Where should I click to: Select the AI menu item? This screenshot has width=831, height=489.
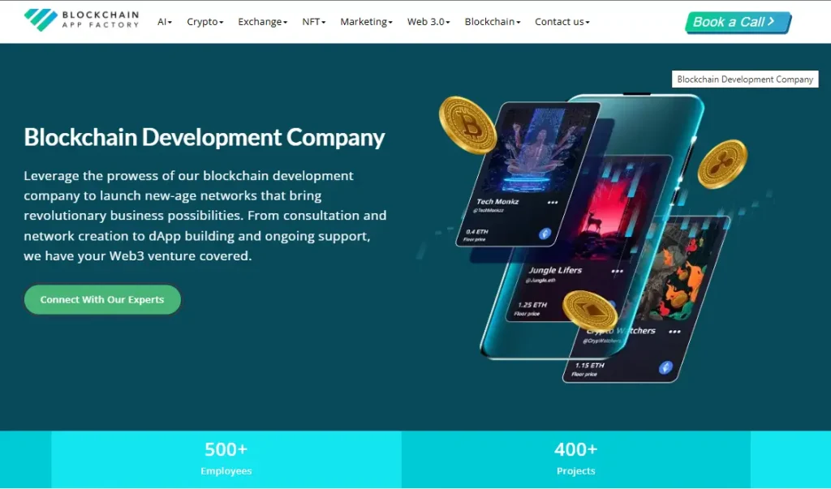[163, 22]
